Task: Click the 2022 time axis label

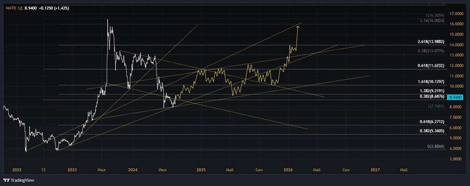Action: 17,170
